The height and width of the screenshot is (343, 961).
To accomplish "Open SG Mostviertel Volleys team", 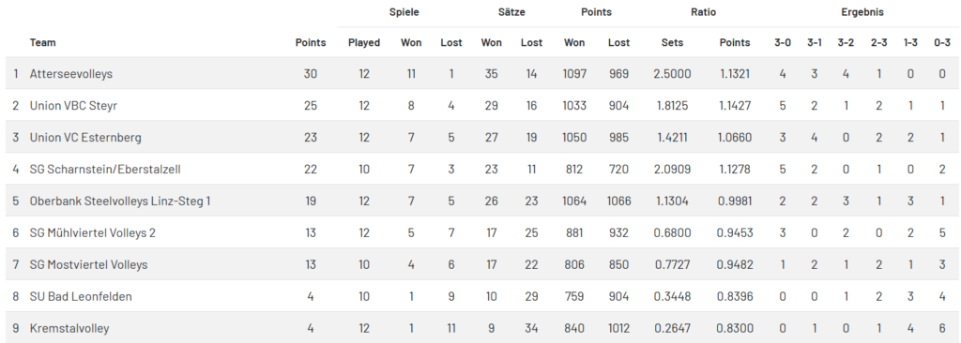I will (x=88, y=264).
